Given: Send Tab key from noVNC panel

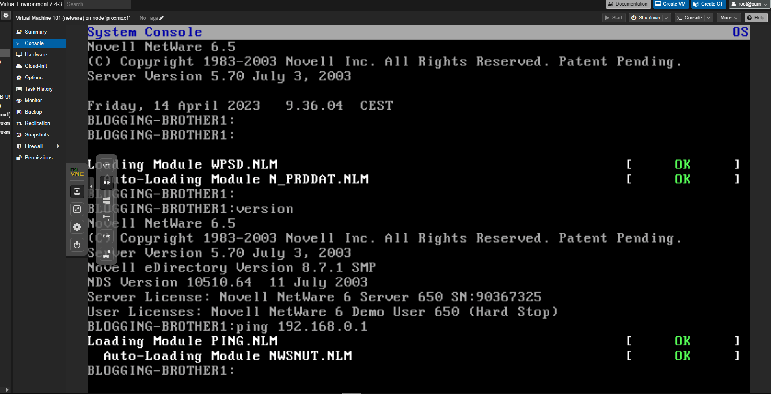Looking at the screenshot, I should coord(106,218).
